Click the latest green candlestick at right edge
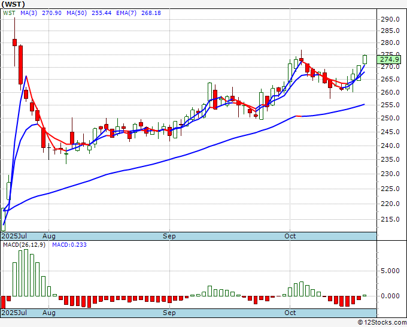The height and width of the screenshot is (327, 407). coord(365,59)
